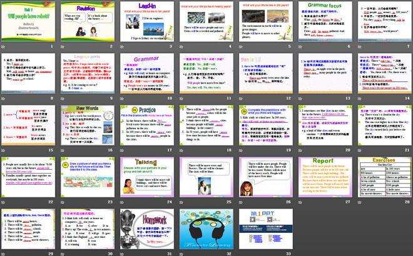Image resolution: width=413 pixels, height=256 pixels.
Task: Click the star icon below slide 22
Action: click(3, 202)
